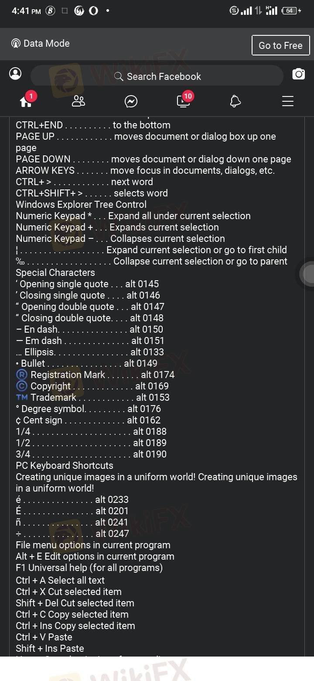Open the Messenger chat icon

pos(131,102)
